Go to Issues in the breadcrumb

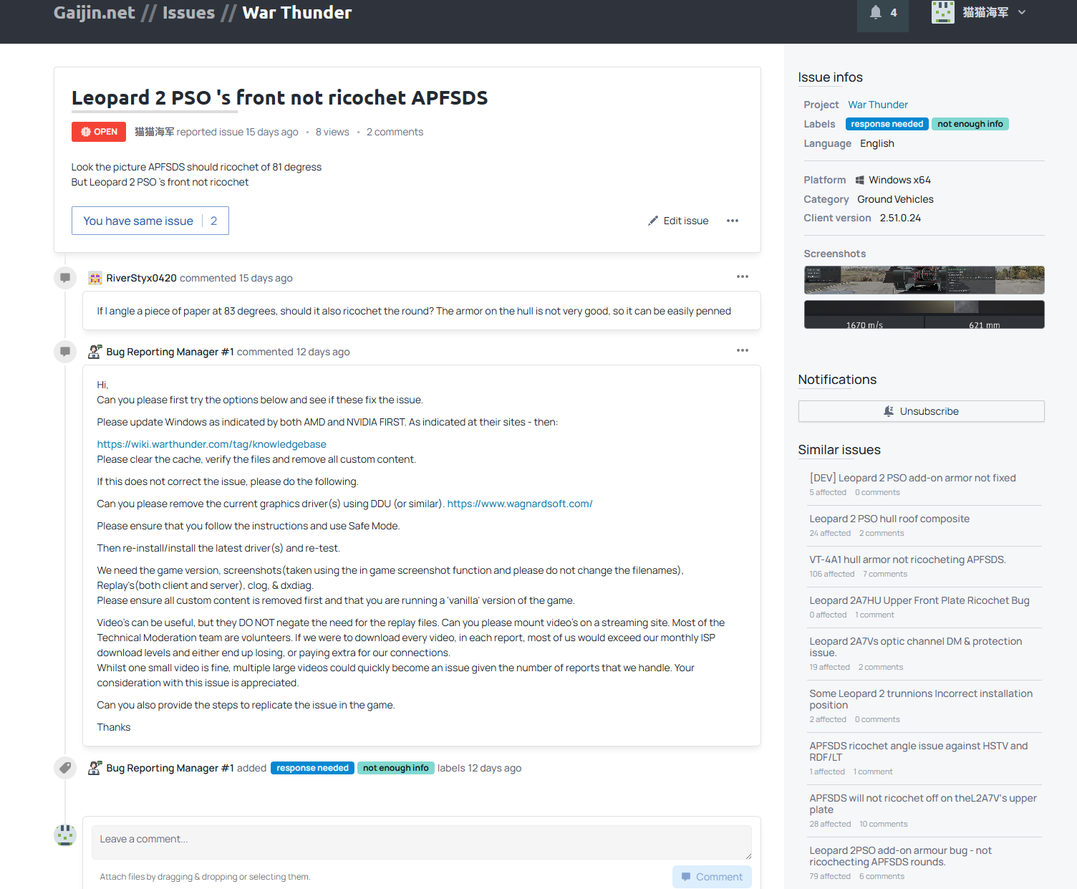pos(188,13)
